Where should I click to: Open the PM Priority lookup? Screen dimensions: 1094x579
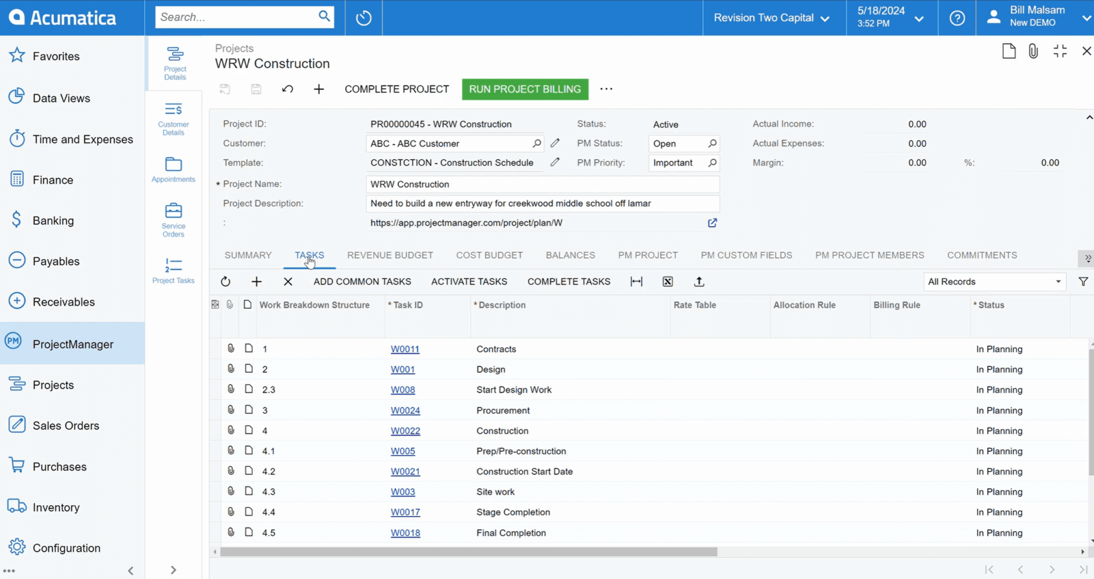(x=713, y=163)
